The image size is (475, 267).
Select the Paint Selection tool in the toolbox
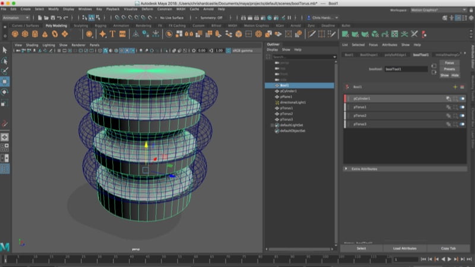click(5, 71)
